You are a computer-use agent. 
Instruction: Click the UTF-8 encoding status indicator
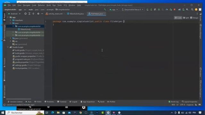point(183,105)
